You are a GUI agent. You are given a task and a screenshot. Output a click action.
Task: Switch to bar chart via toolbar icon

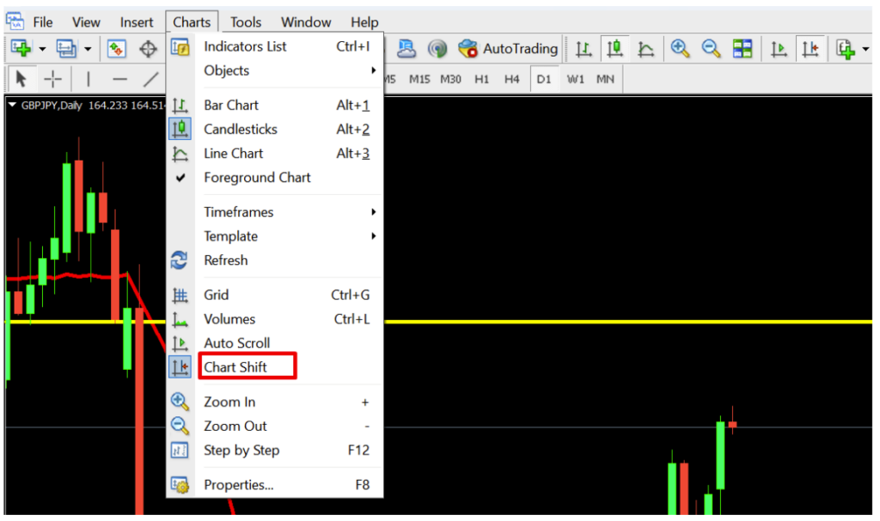tap(584, 49)
